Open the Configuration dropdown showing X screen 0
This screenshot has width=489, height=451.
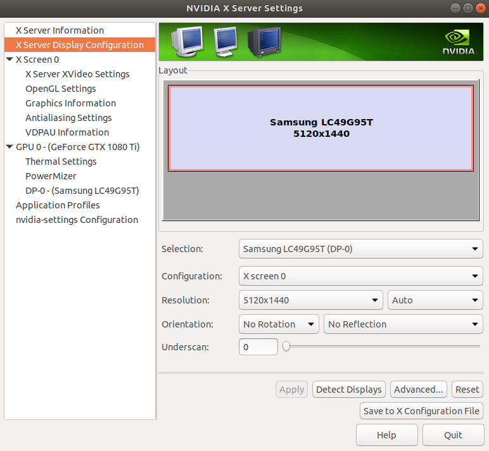[361, 276]
